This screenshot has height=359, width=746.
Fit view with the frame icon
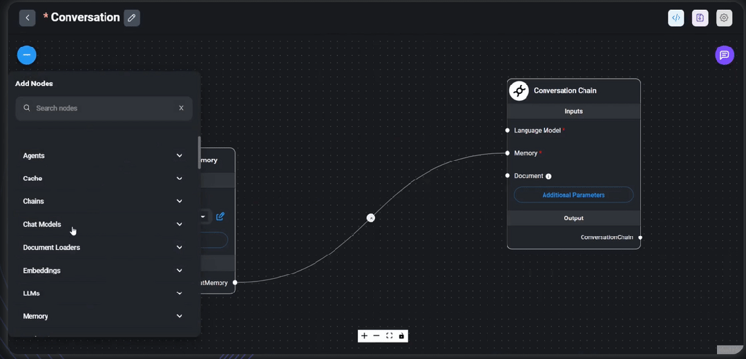pos(389,336)
